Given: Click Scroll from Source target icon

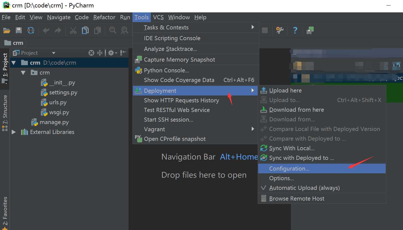Looking at the screenshot, I should 91,53.
